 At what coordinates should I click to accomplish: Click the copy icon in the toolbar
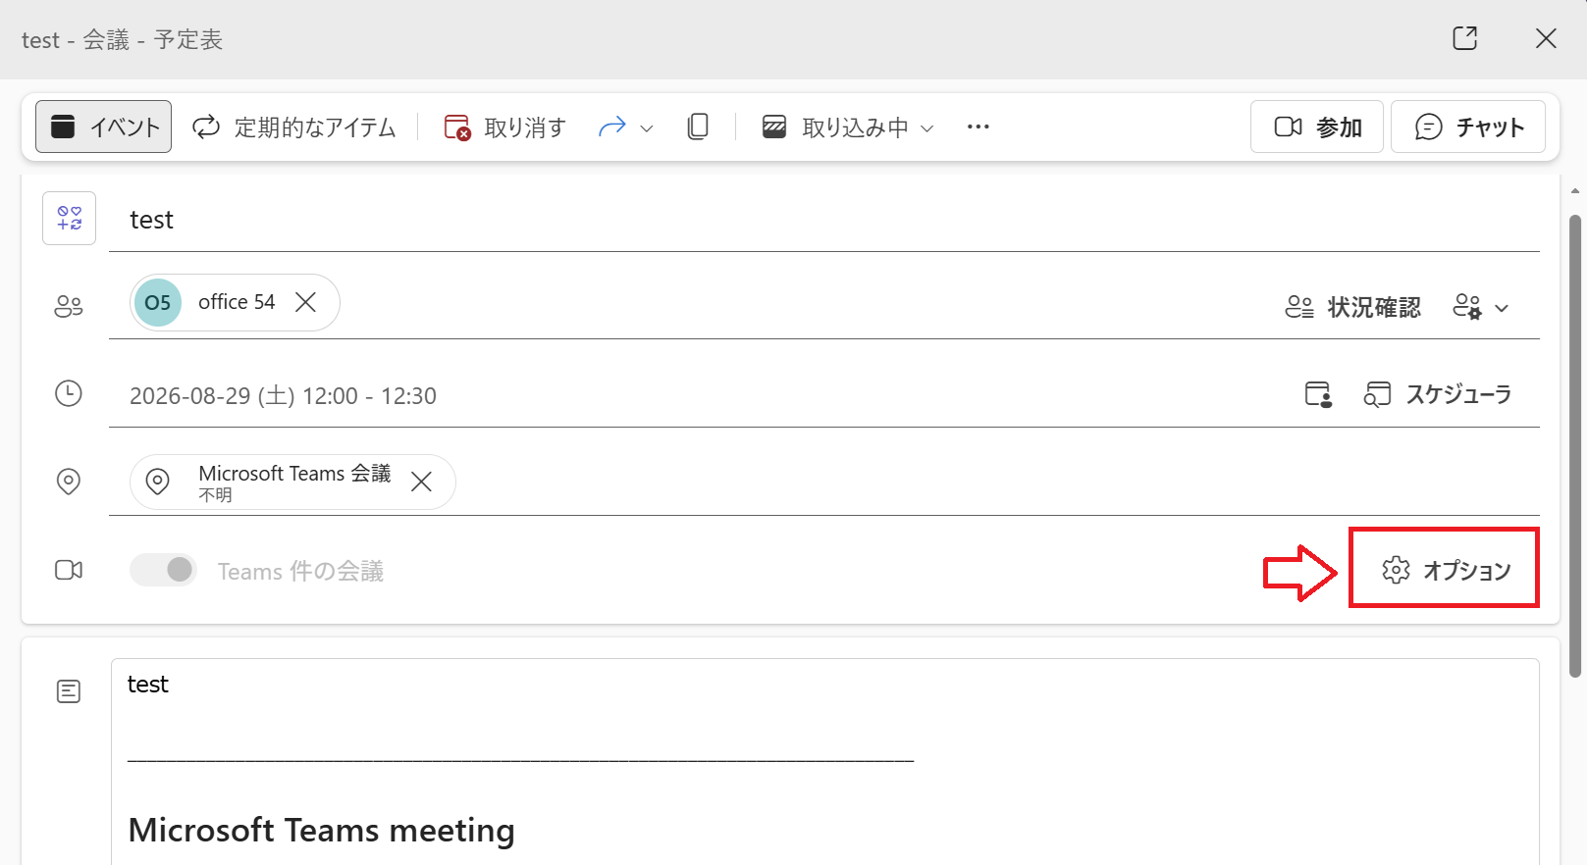point(698,127)
